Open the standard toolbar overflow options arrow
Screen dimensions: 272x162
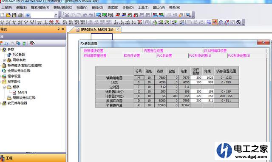pyautogui.click(x=60, y=15)
